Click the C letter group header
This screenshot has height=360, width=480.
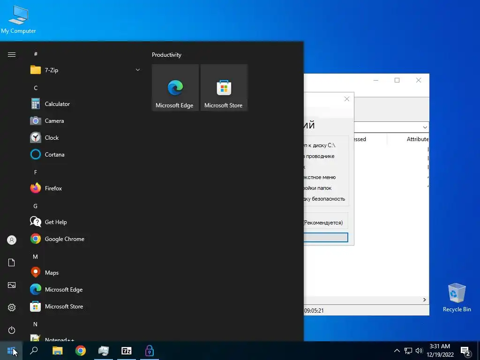click(x=36, y=88)
